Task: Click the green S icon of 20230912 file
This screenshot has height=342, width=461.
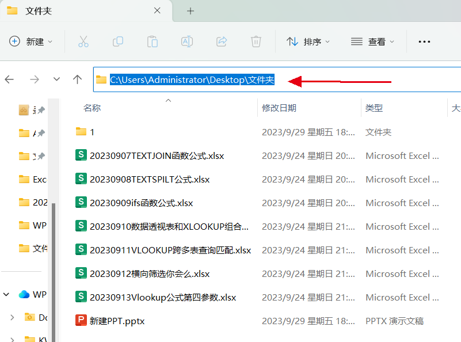Action: (x=81, y=273)
